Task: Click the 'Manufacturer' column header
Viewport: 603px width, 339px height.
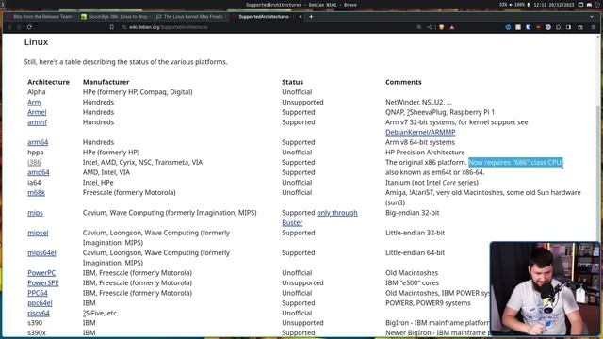Action: point(106,82)
